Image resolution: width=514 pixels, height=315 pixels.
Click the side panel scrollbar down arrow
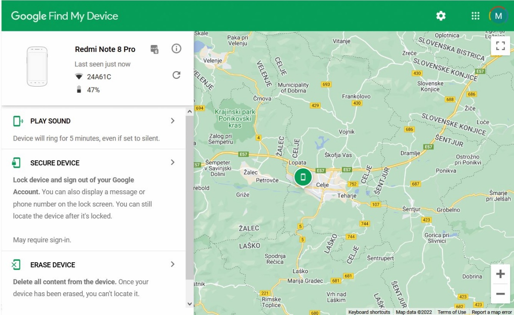pyautogui.click(x=190, y=304)
